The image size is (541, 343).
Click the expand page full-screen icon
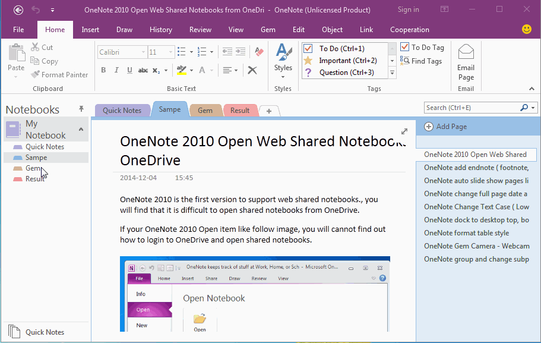[404, 131]
